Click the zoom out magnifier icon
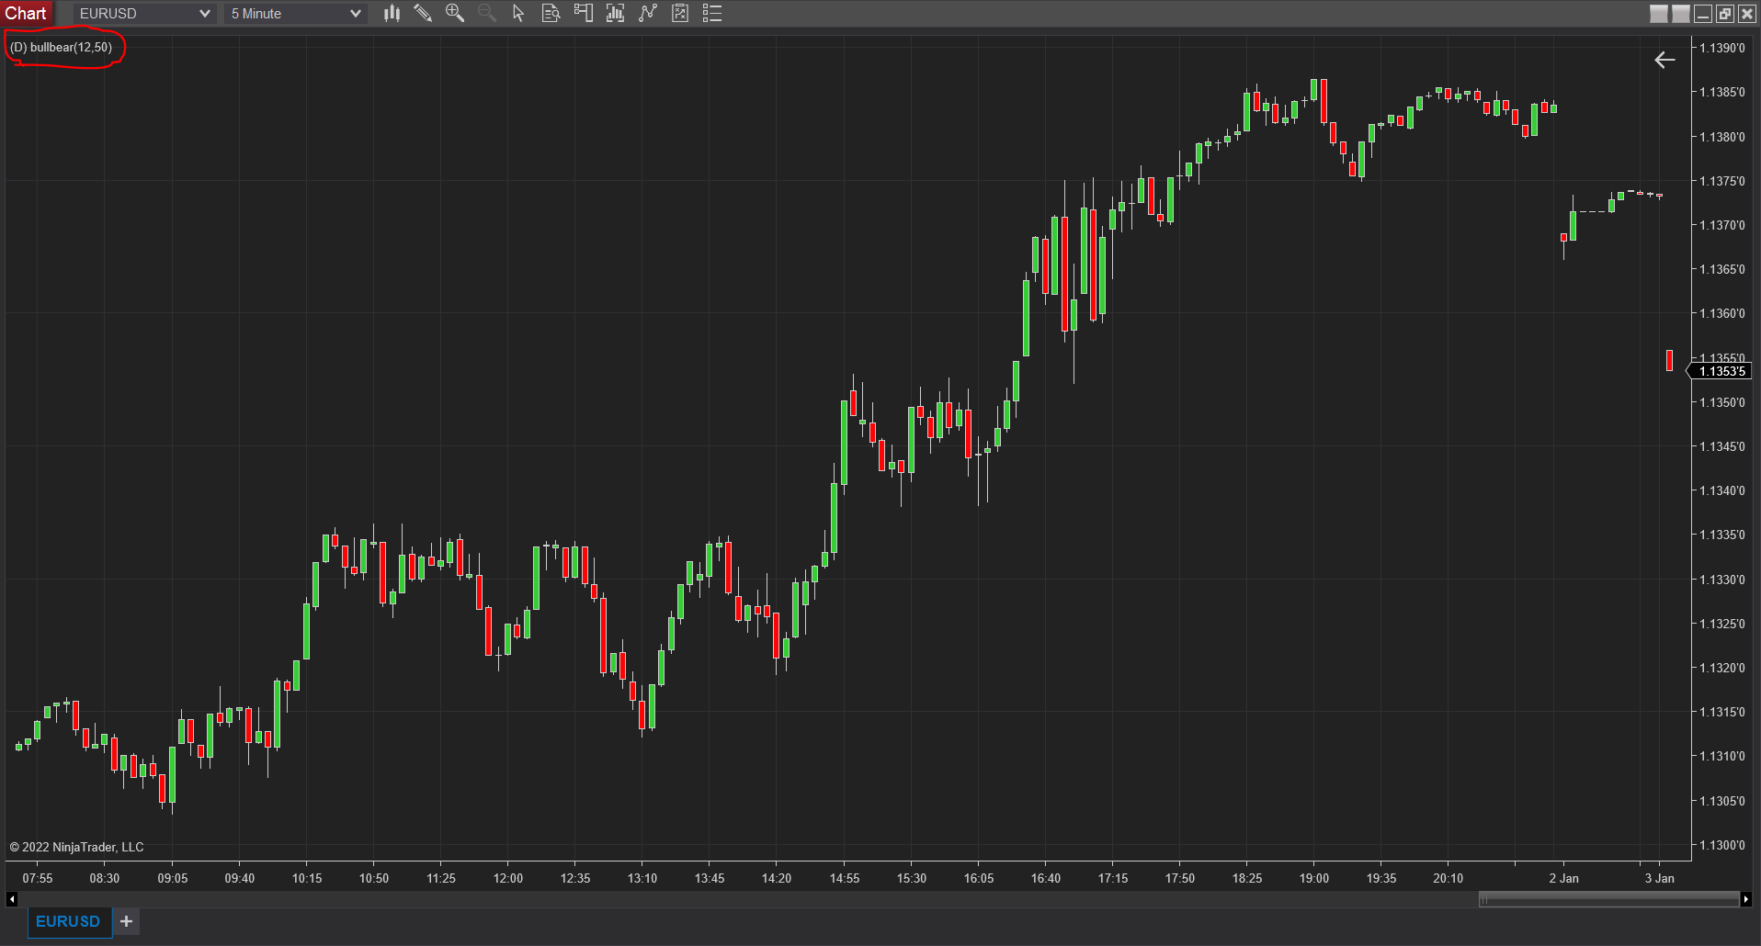The image size is (1761, 946). pos(487,13)
